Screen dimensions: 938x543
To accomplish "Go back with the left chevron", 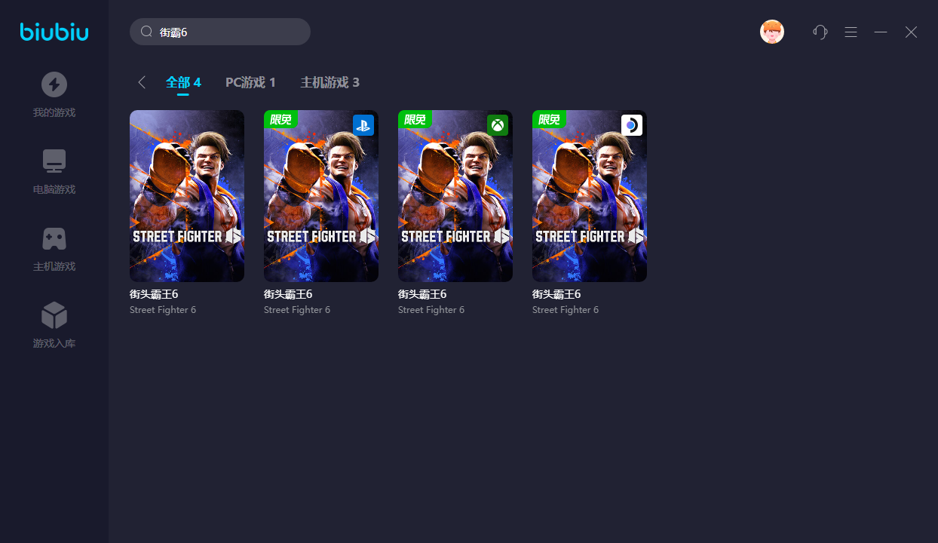I will (x=142, y=82).
